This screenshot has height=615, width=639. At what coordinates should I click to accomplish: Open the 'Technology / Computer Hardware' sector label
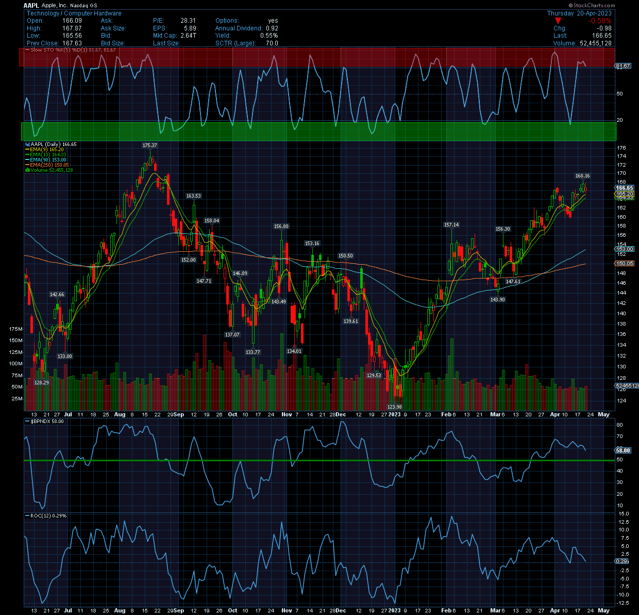74,13
